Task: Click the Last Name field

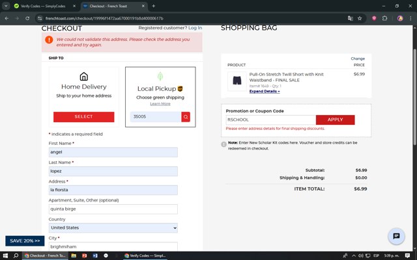Action: pos(113,171)
